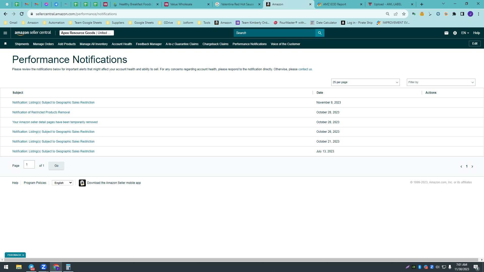Open Voice of the Customer
This screenshot has width=484, height=272.
pos(285,44)
